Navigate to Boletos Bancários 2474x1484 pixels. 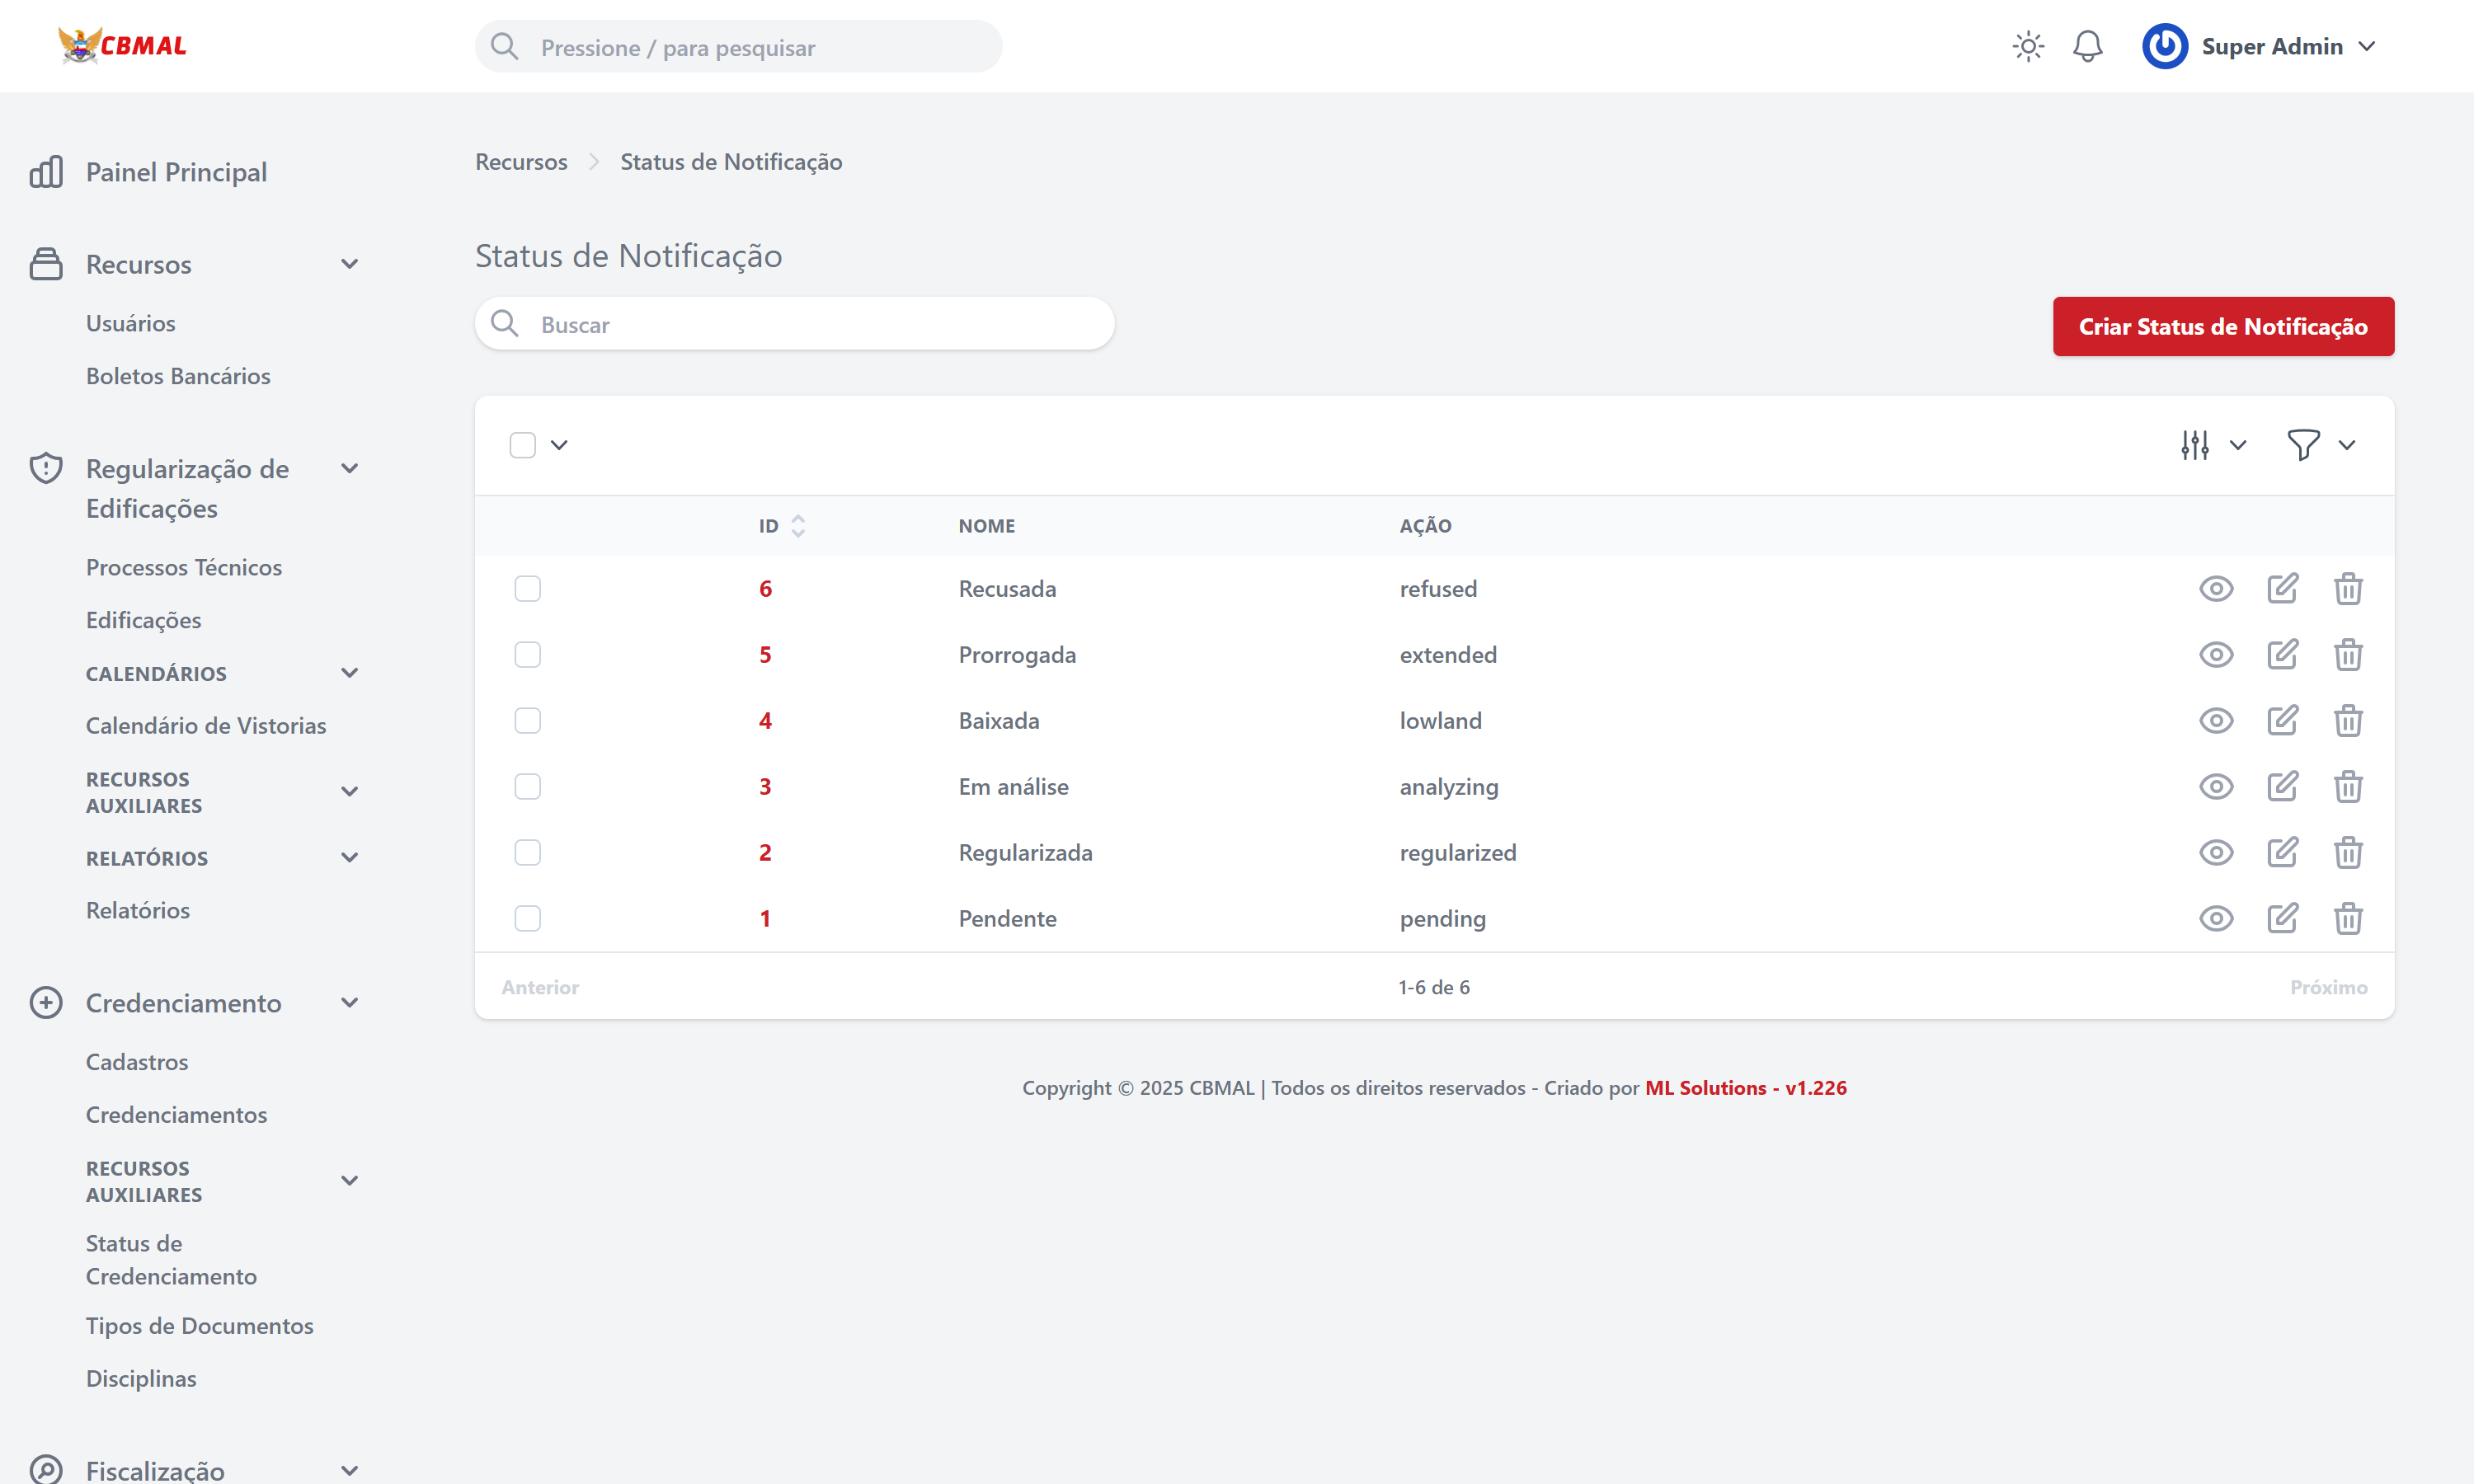click(x=178, y=375)
